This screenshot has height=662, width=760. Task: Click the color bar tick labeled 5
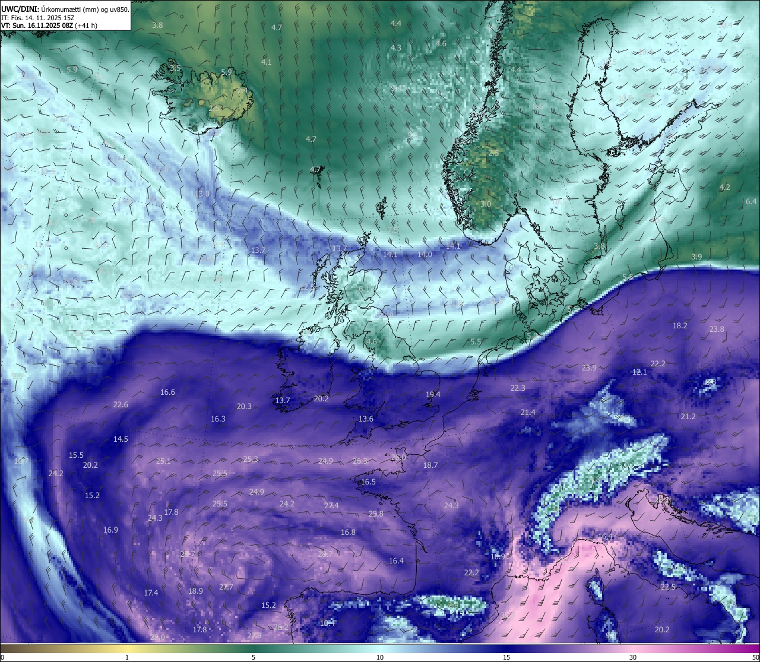tap(254, 657)
